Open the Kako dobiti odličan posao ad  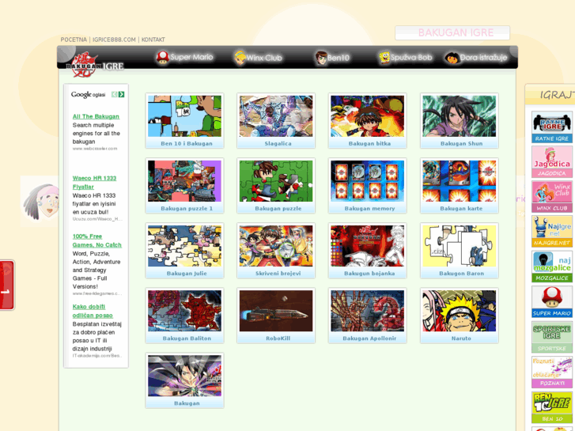coord(93,311)
